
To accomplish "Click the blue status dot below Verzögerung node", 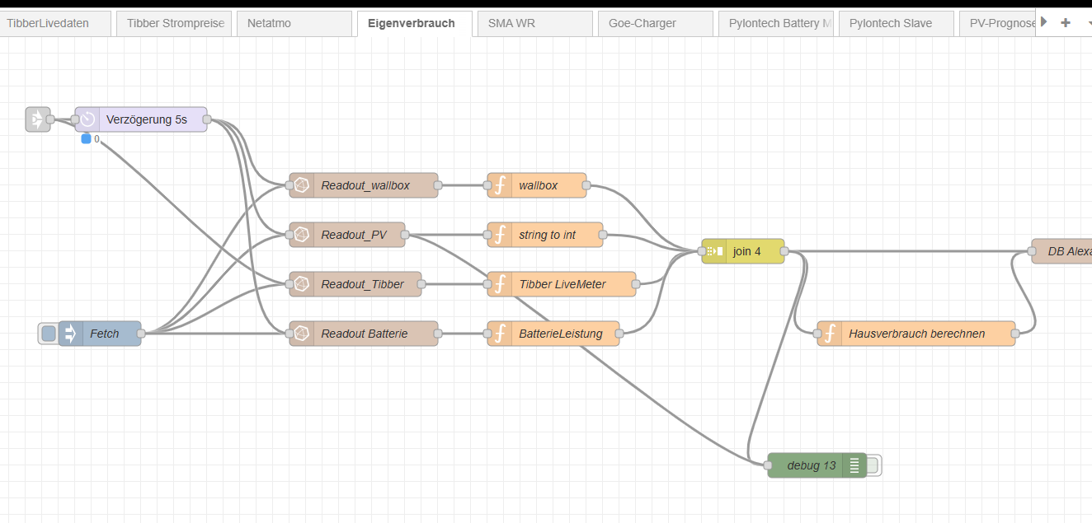I will pos(86,139).
